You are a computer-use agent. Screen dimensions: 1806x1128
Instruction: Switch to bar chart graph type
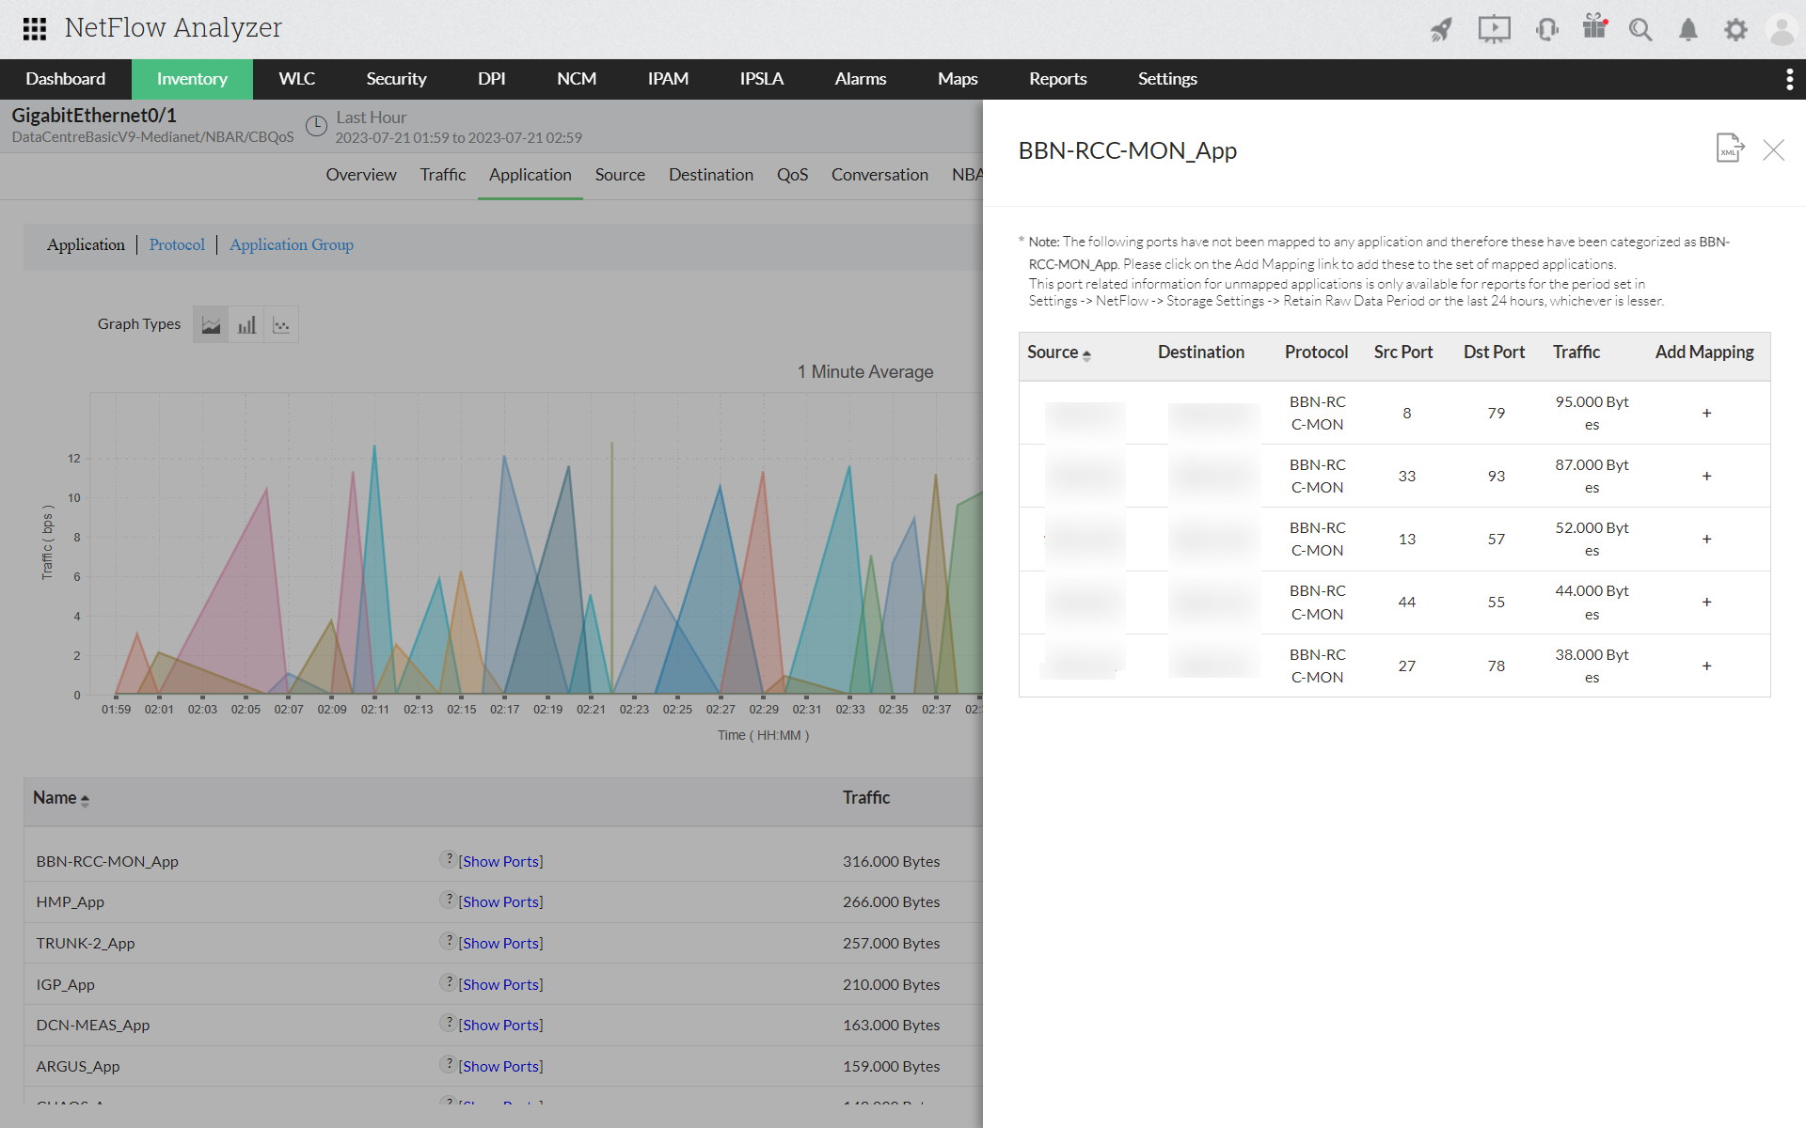(x=246, y=325)
